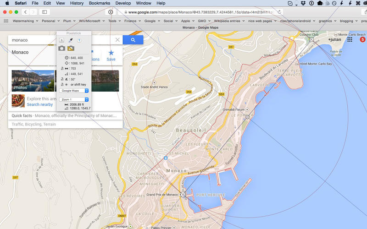The height and width of the screenshot is (229, 367).
Task: Open the Google Maps scale dropdown in Pixelstick
Action: pos(75,91)
